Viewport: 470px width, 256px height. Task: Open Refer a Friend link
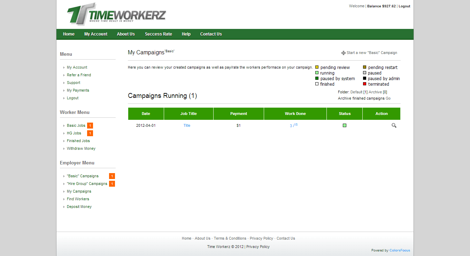coord(79,75)
